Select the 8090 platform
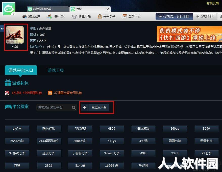Image resolution: width=222 pixels, height=172 pixels. pos(206,129)
